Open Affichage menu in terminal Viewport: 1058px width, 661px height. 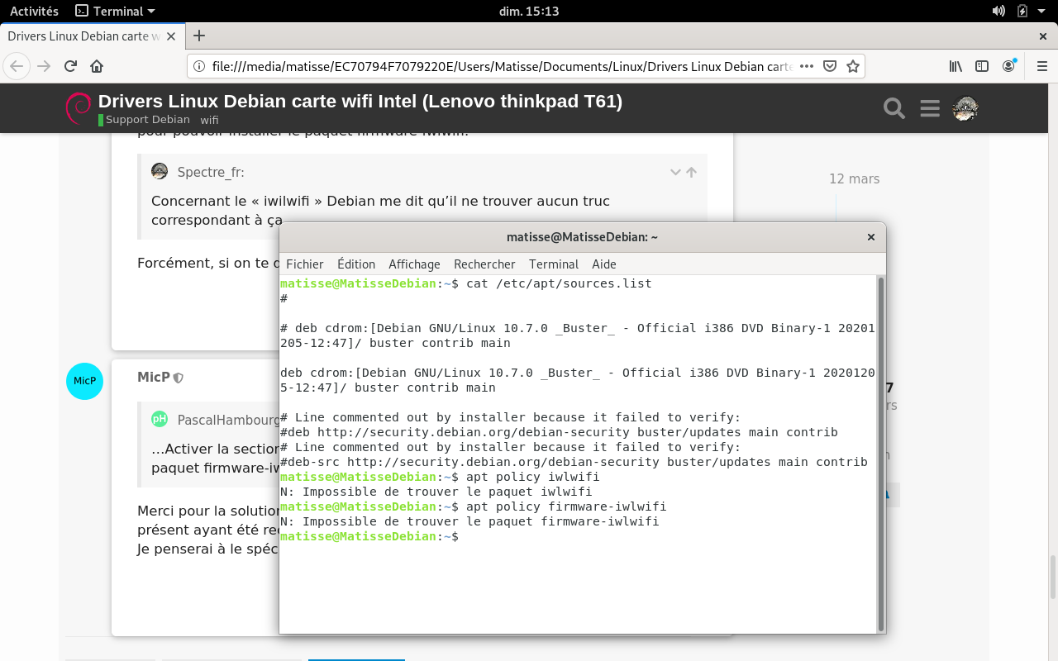coord(414,264)
